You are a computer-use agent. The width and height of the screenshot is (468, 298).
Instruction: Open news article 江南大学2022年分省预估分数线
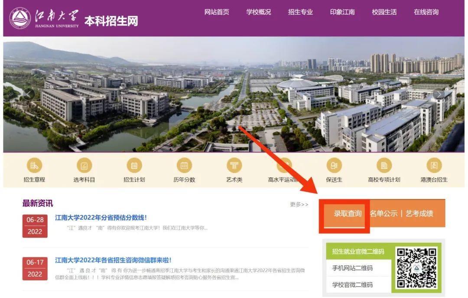tap(101, 218)
